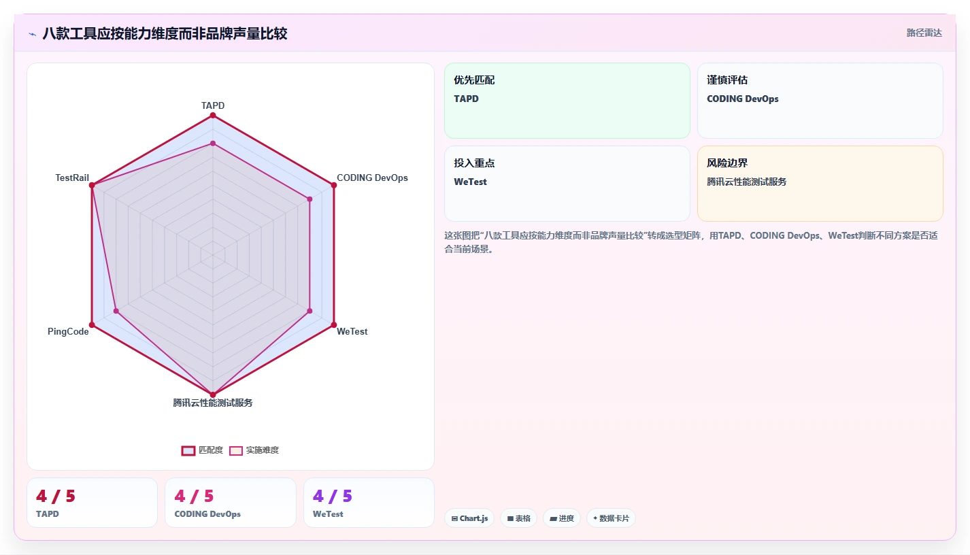The height and width of the screenshot is (555, 970).
Task: Click the inner 实施难度 point at PingCode
Action: point(116,311)
